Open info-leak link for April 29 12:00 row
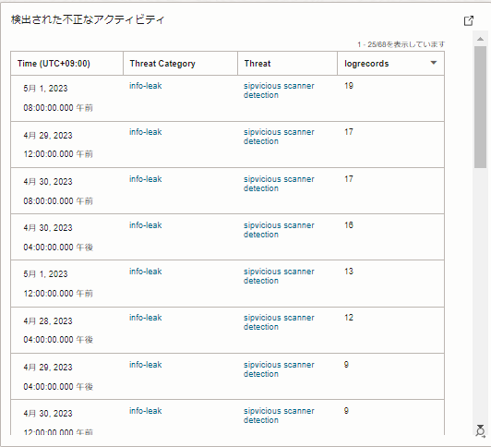The image size is (491, 447). pyautogui.click(x=145, y=132)
